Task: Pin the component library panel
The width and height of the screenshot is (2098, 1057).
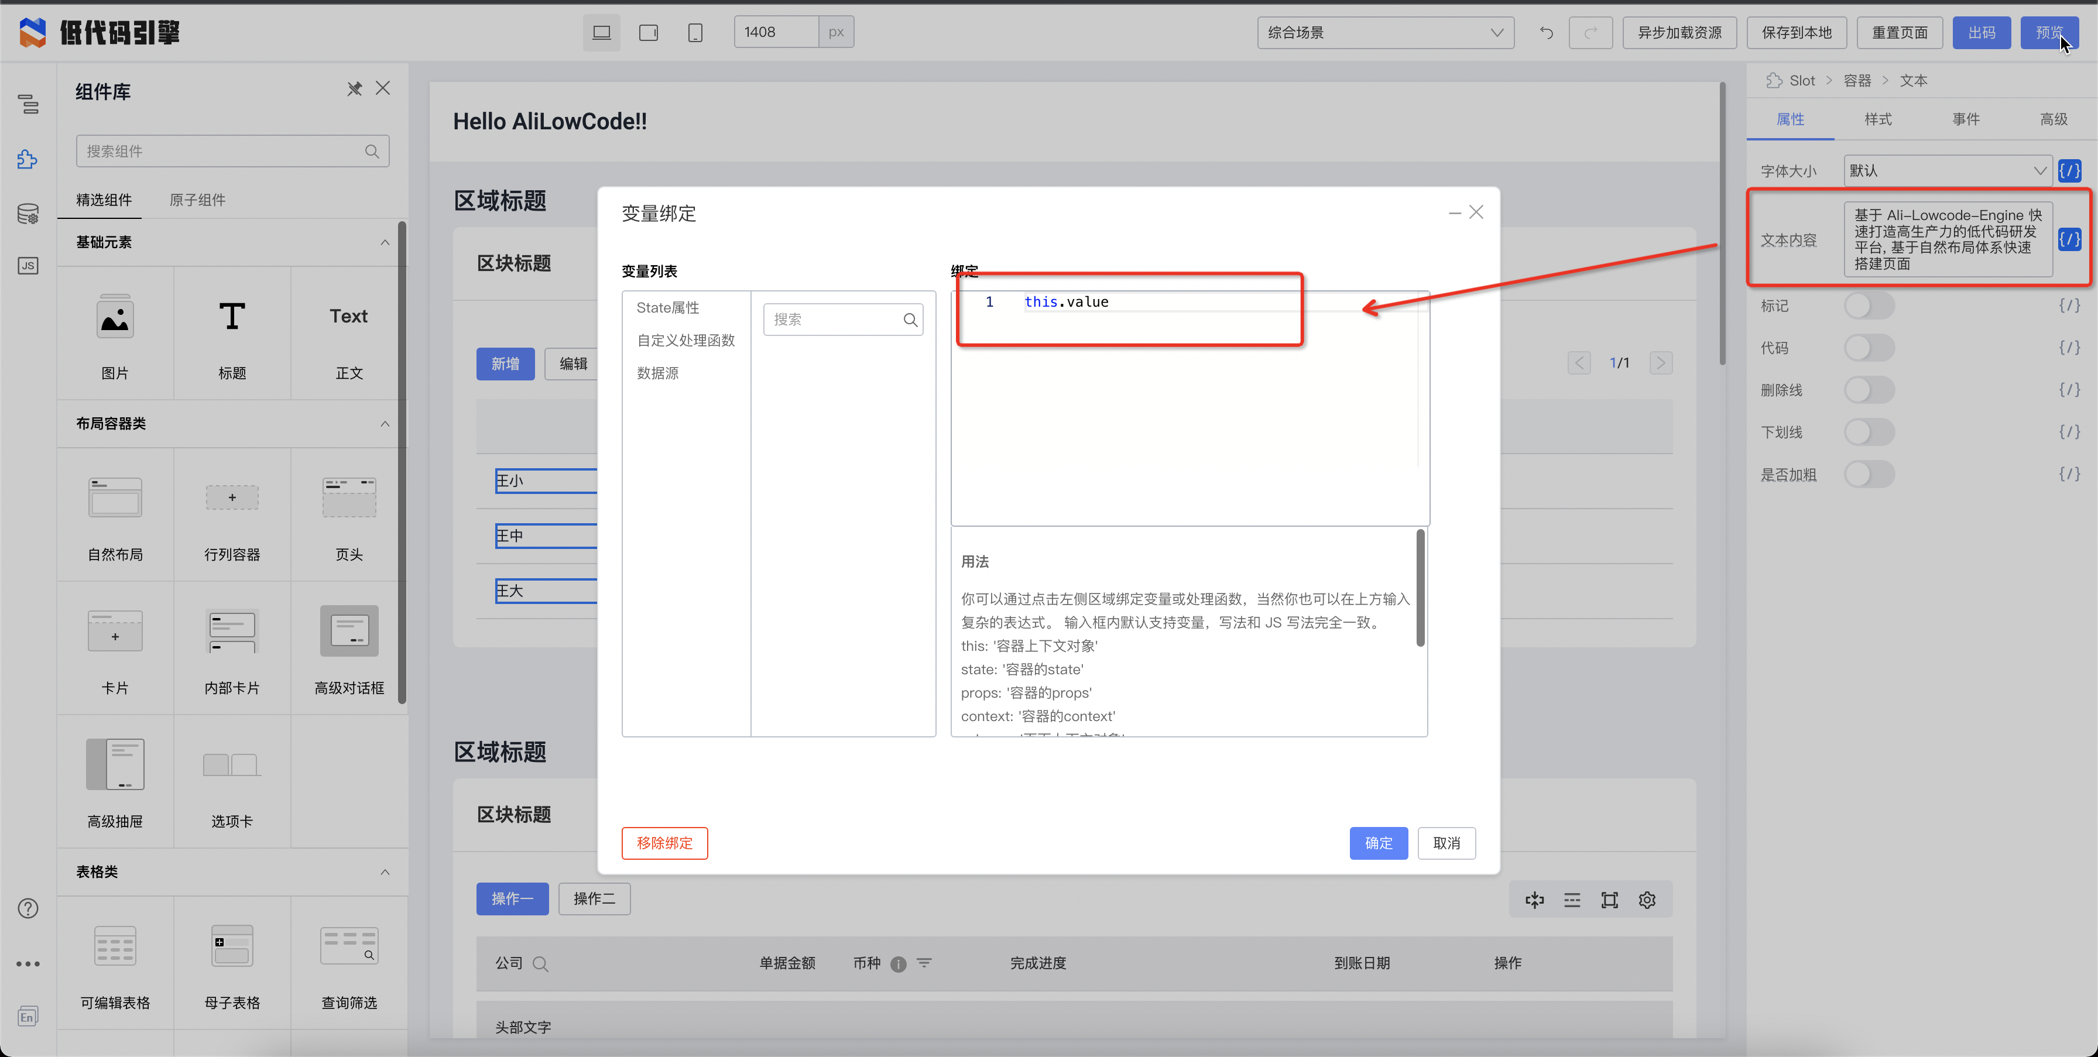Action: [x=354, y=89]
